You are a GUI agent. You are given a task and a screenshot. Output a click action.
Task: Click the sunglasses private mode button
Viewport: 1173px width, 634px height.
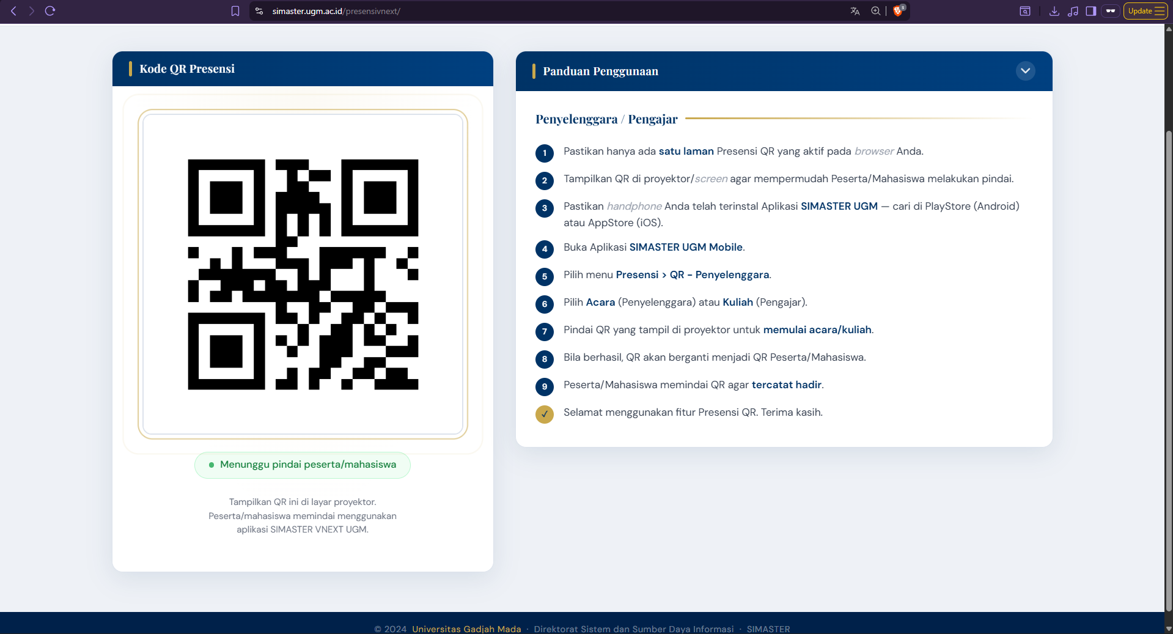coord(1111,11)
